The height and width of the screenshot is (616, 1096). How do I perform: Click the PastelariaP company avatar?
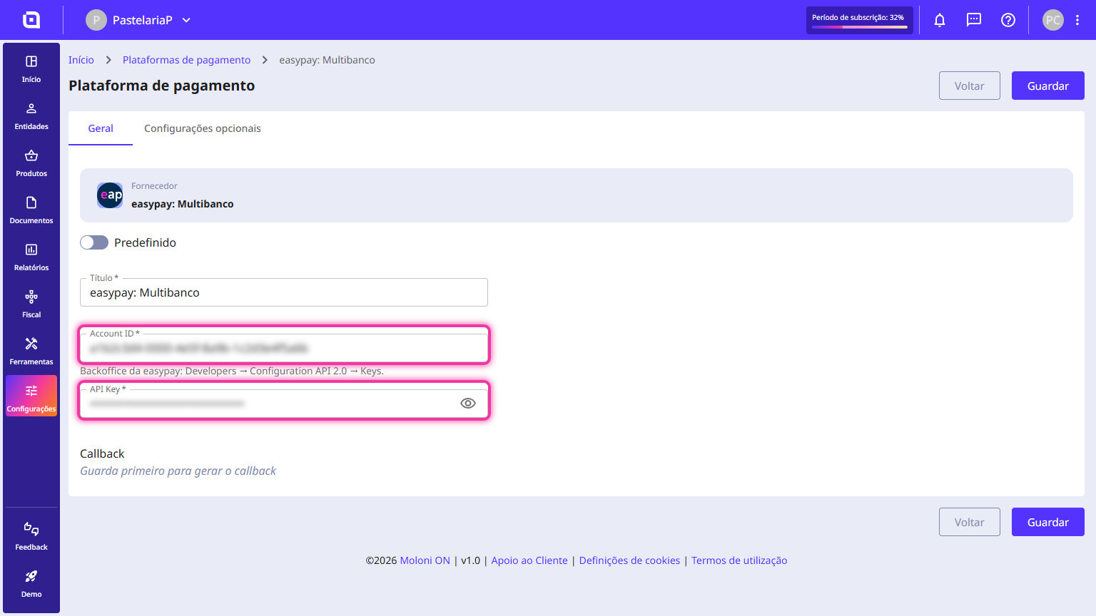(96, 20)
